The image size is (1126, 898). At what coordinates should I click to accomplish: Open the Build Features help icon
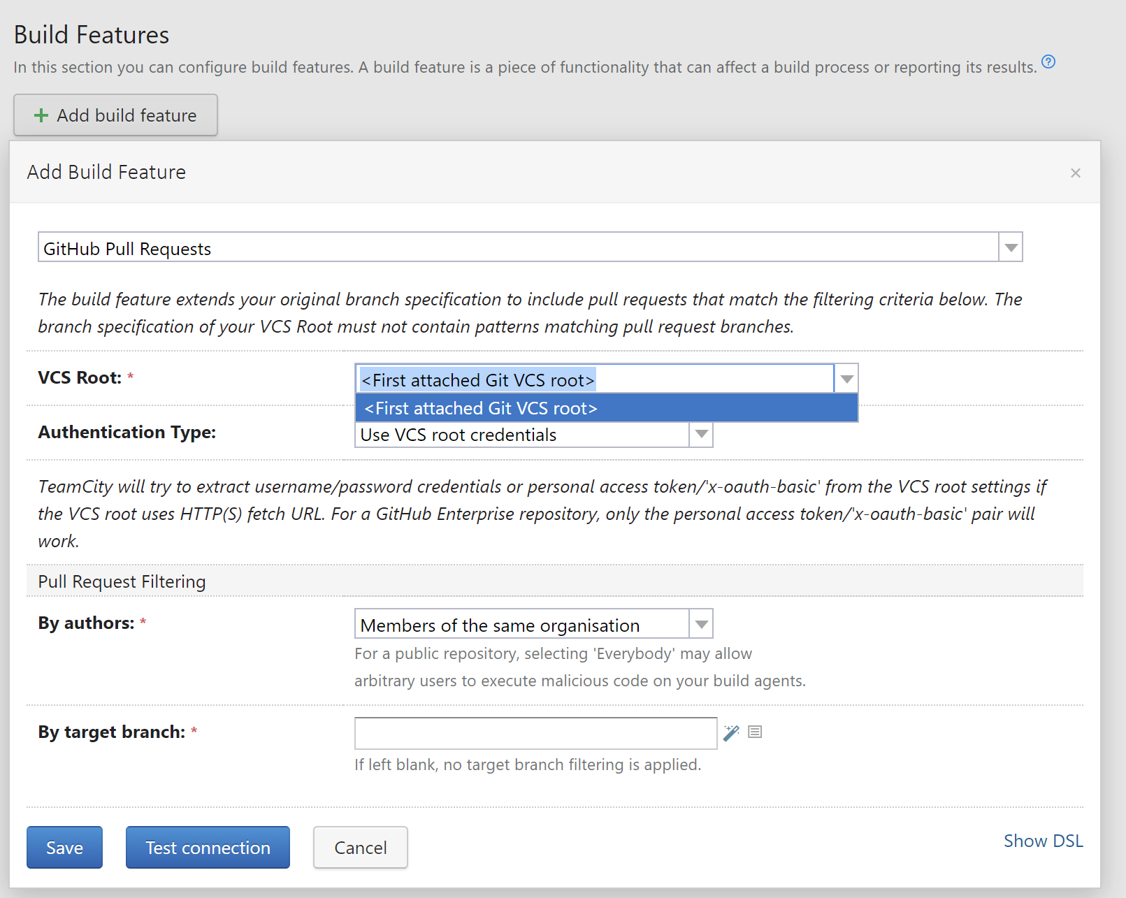tap(1048, 61)
